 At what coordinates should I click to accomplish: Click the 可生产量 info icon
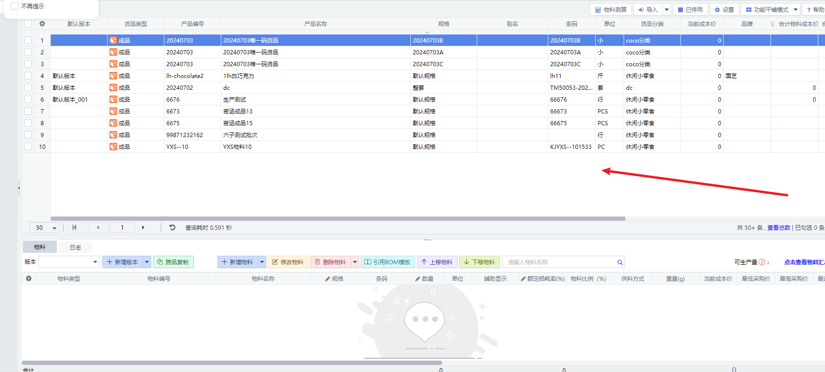tap(762, 262)
